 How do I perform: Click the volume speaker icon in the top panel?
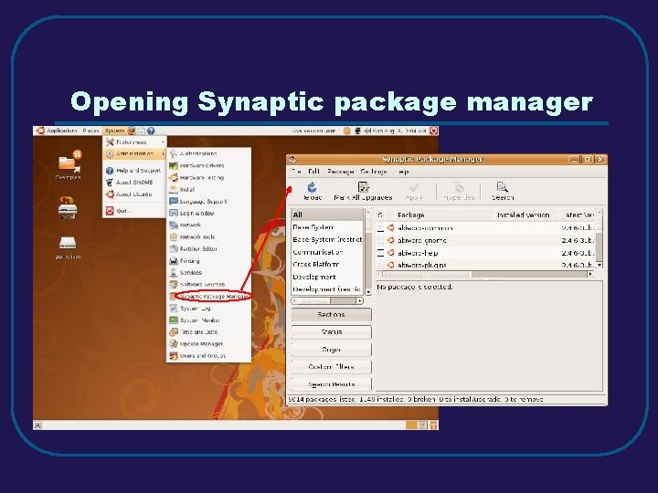click(x=367, y=131)
